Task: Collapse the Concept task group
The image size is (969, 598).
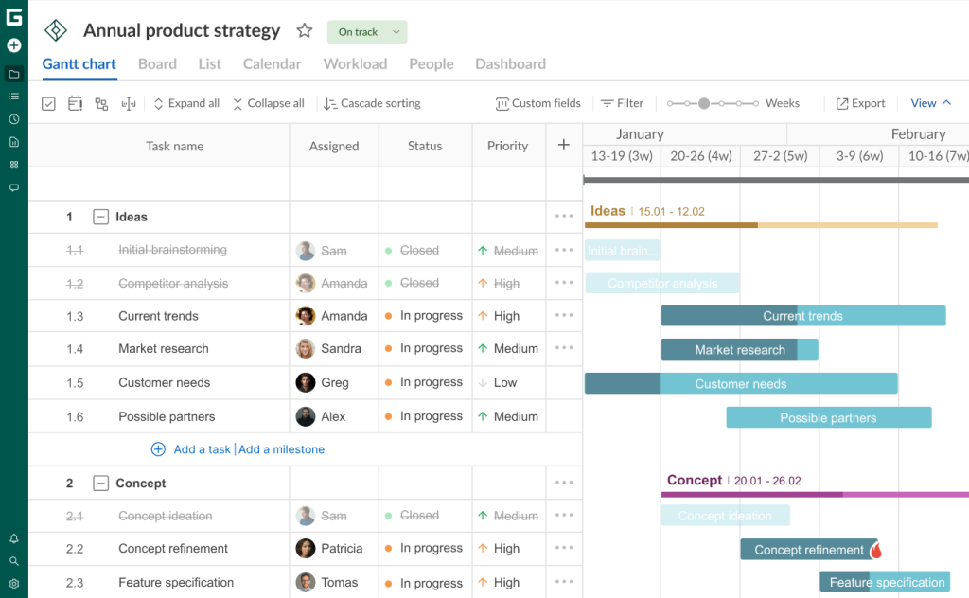Action: coord(100,483)
